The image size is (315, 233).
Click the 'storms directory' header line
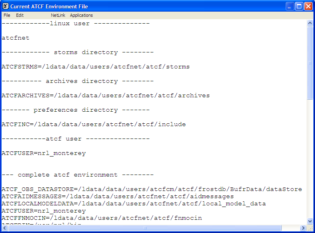[78, 52]
